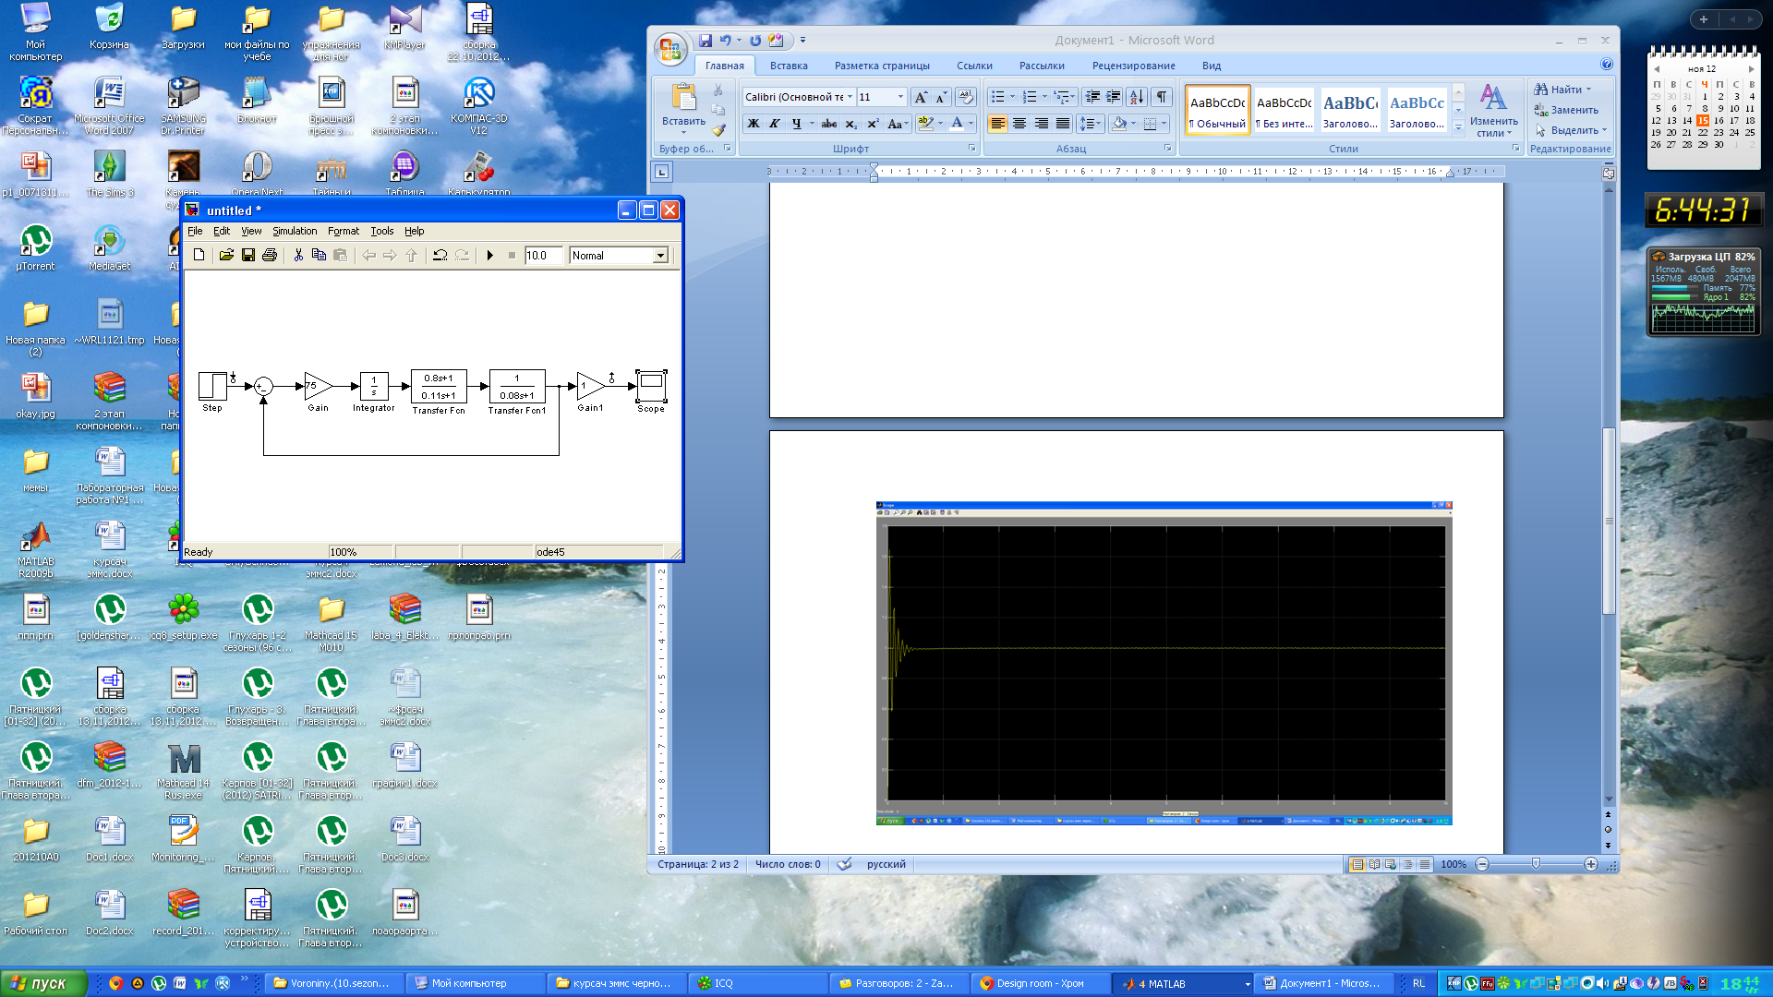Screen dimensions: 1773x997
Task: Set paragraph alignment to right
Action: click(x=1041, y=124)
